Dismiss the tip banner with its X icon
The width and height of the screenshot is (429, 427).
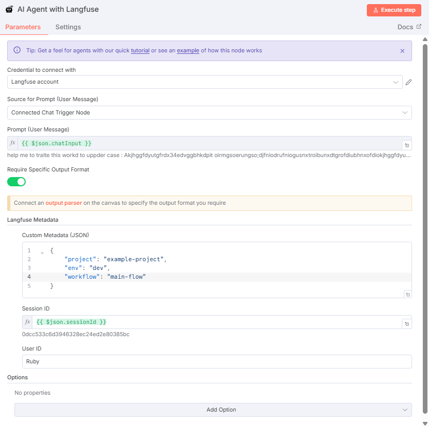(x=402, y=50)
